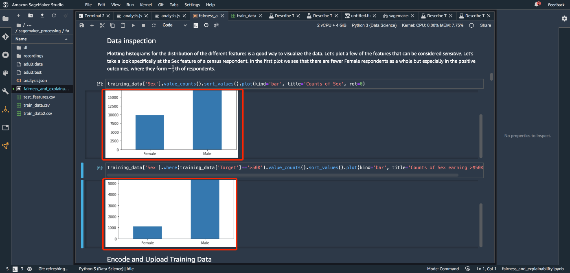Click the horizontal scrollbar under cell 6

pos(283,175)
